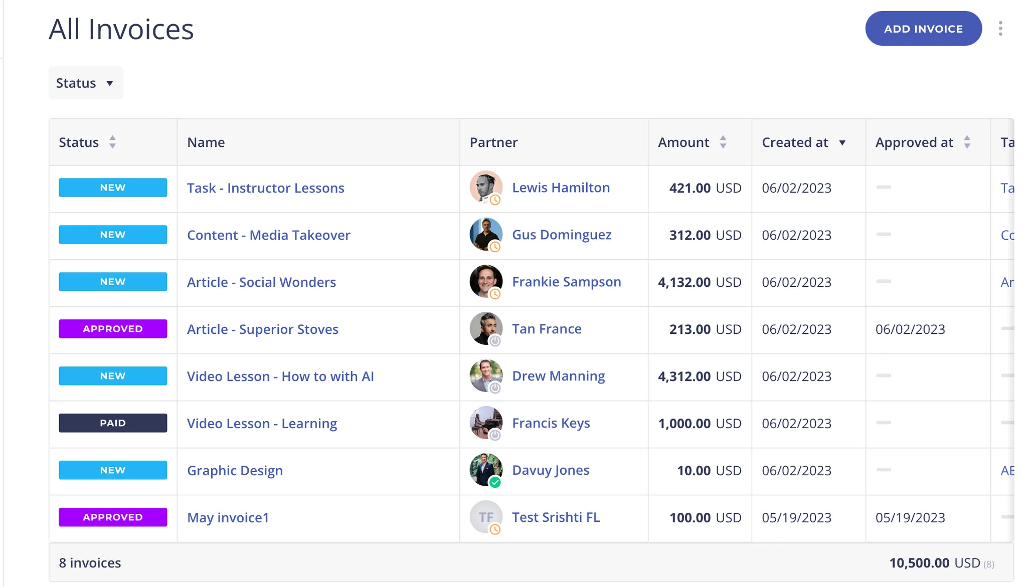Click Lewis Hamilton's avatar photo

coord(485,187)
